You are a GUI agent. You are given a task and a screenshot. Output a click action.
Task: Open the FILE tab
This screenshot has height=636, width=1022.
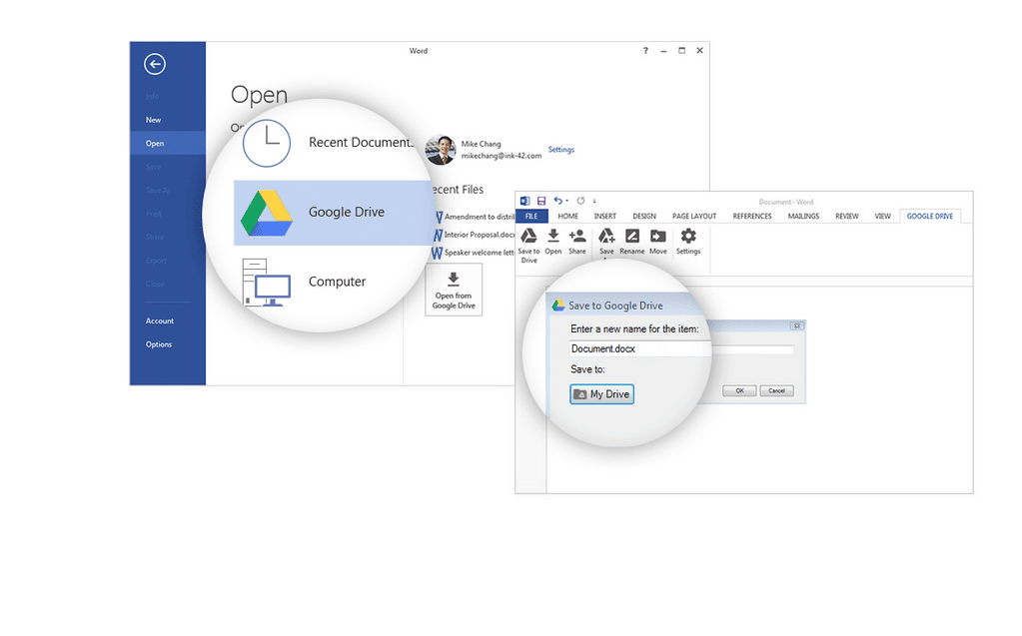pyautogui.click(x=531, y=216)
